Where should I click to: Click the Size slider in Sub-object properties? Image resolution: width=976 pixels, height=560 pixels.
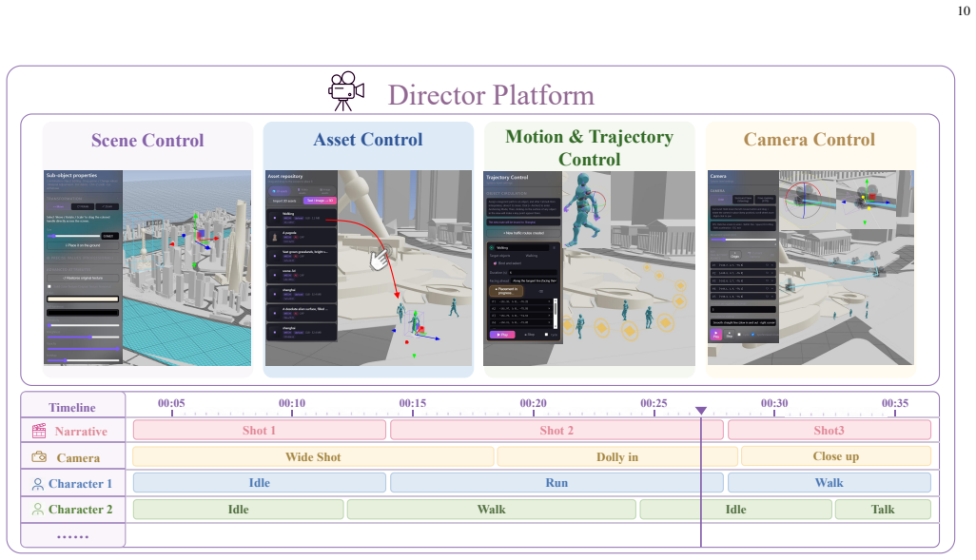(x=73, y=236)
